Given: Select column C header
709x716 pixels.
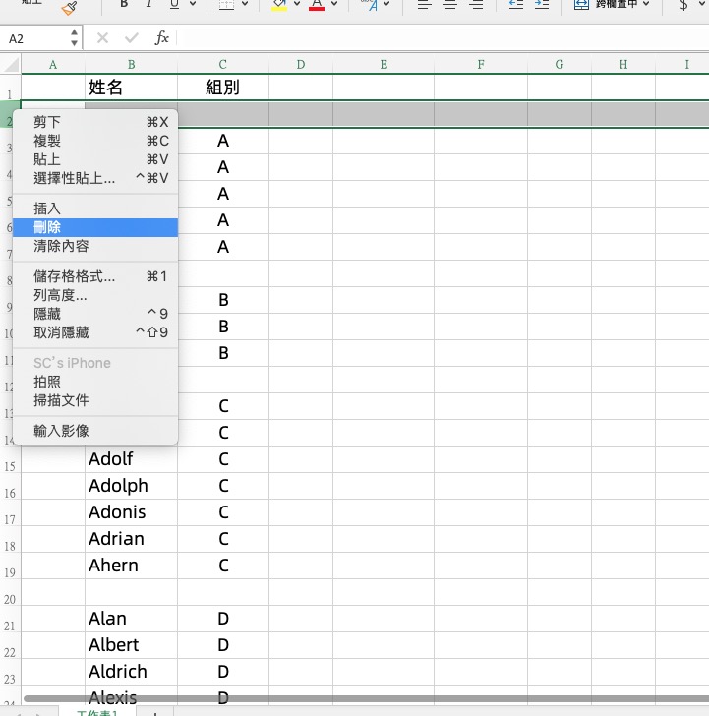Looking at the screenshot, I should coord(223,64).
